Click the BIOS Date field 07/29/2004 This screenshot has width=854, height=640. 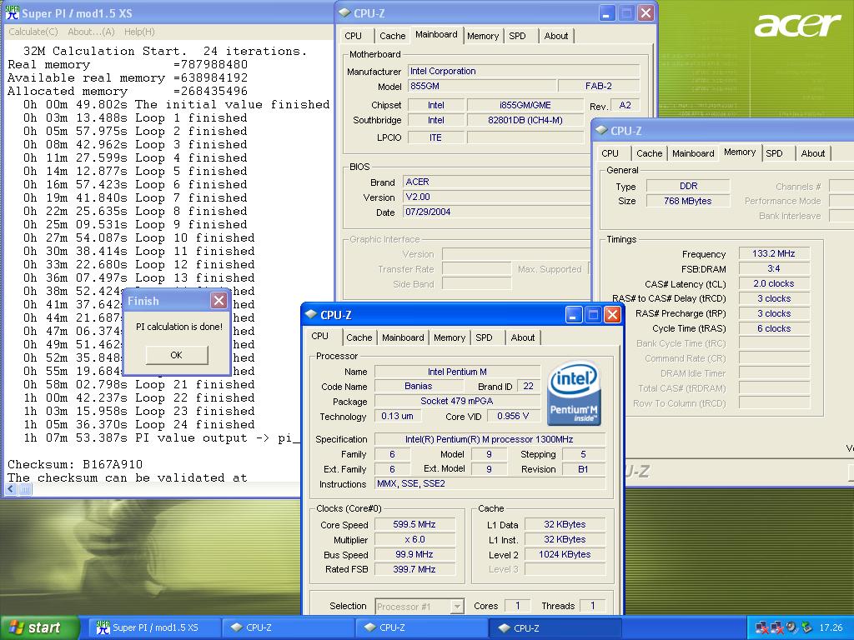click(x=495, y=212)
